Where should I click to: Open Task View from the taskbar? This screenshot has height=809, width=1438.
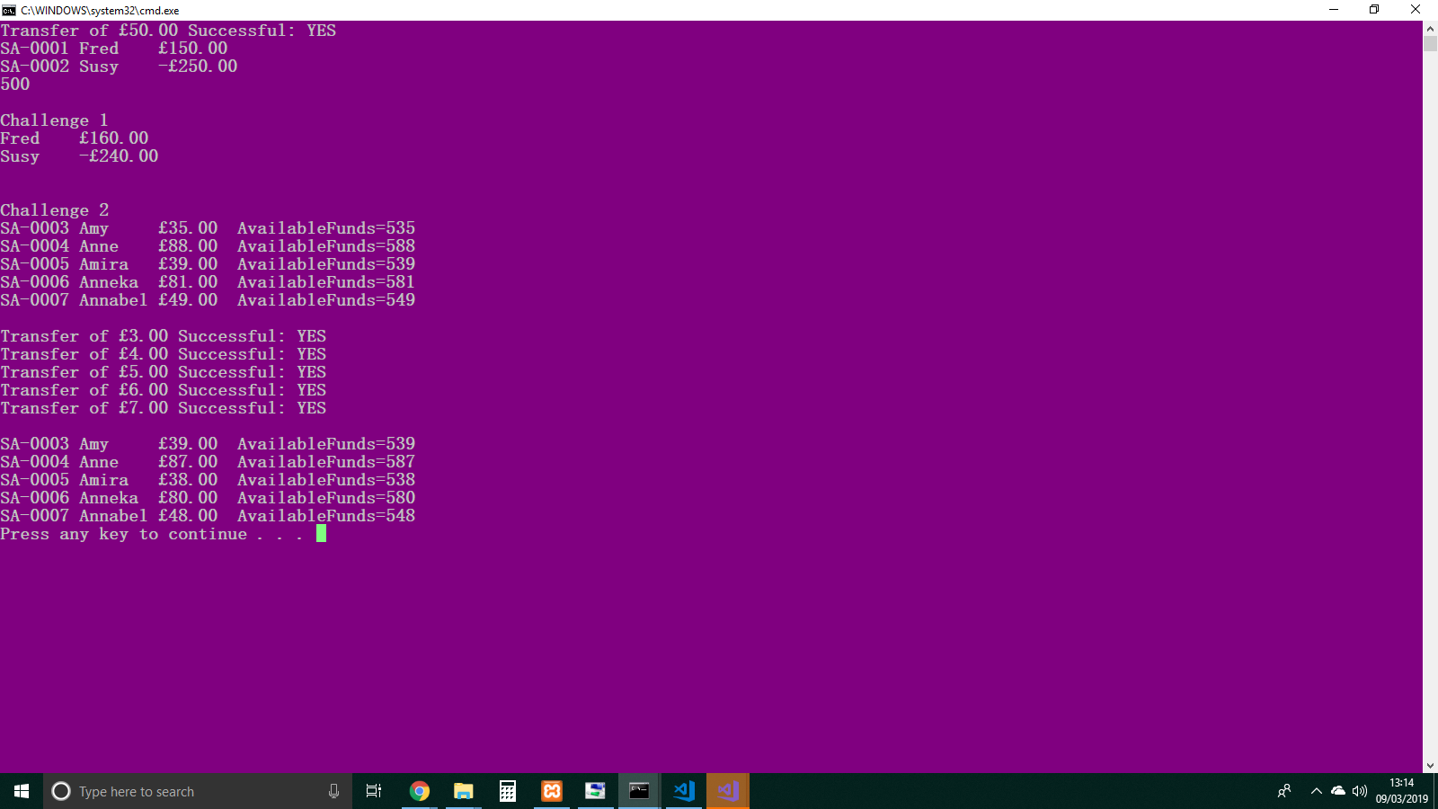(374, 791)
